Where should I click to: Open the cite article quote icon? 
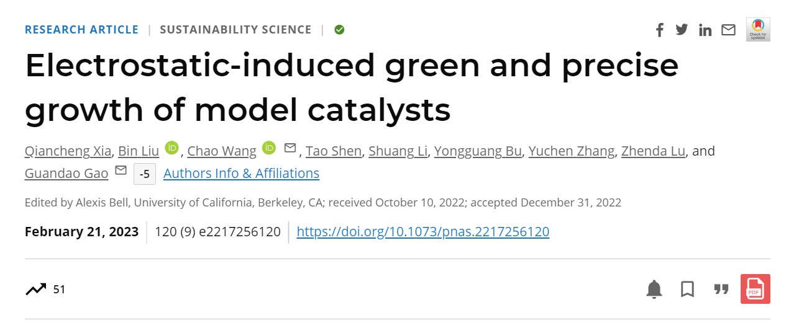721,289
